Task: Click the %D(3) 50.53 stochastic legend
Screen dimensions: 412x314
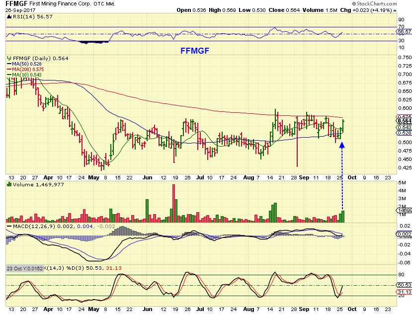Action: coord(85,268)
